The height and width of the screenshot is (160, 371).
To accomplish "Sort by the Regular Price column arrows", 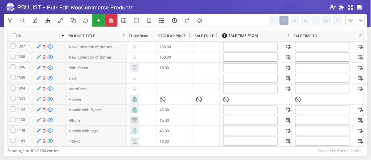I will tap(189, 36).
